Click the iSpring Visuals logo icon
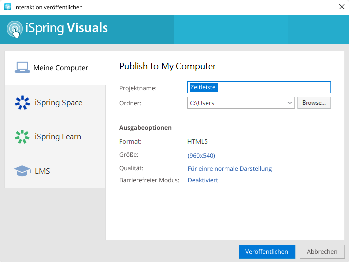 click(14, 29)
